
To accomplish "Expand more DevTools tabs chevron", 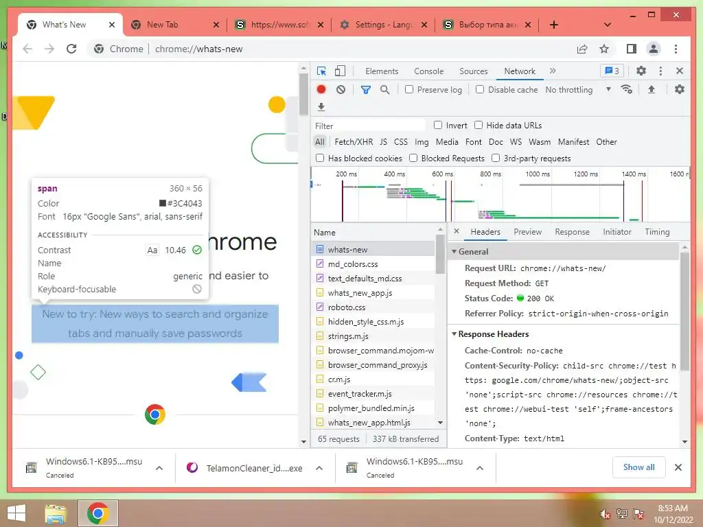I will coord(553,71).
